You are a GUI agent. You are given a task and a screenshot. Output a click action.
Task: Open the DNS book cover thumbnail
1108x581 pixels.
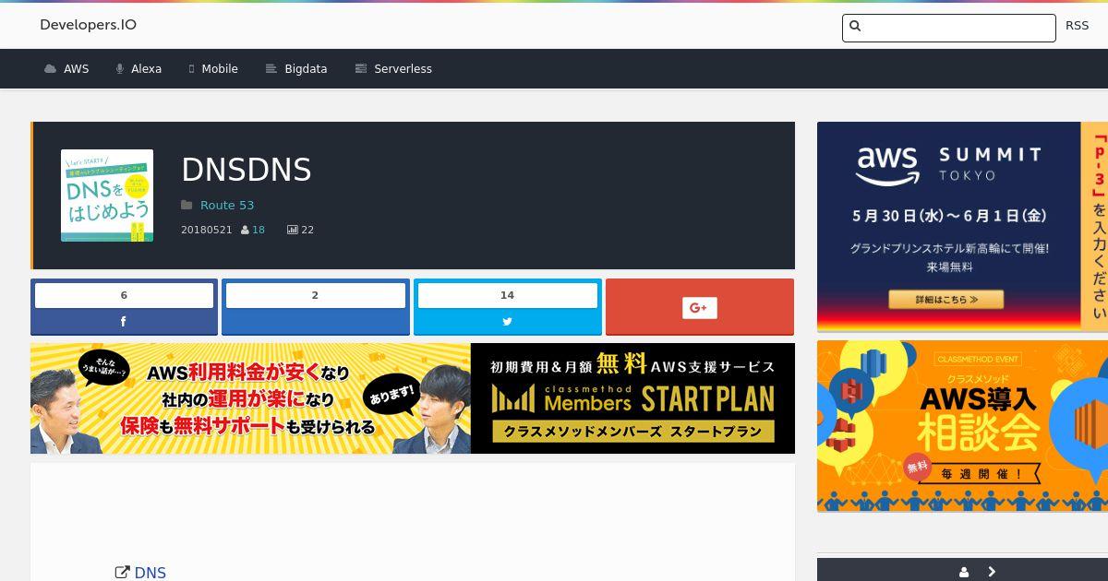click(107, 196)
